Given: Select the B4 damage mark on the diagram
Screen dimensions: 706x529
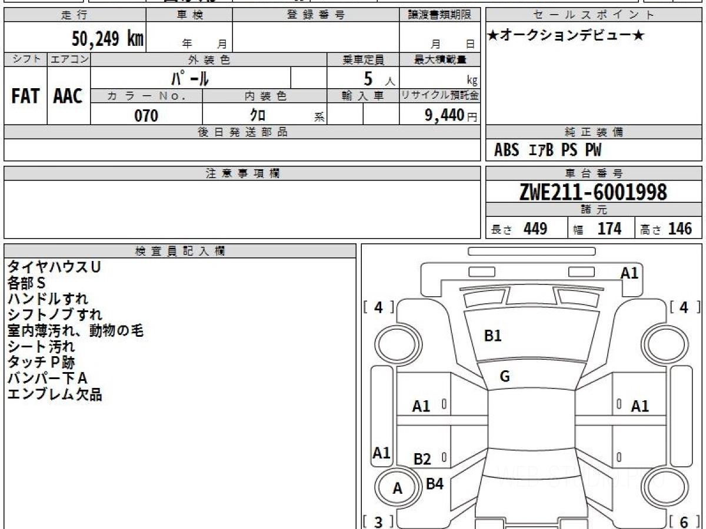Looking at the screenshot, I should coord(435,484).
